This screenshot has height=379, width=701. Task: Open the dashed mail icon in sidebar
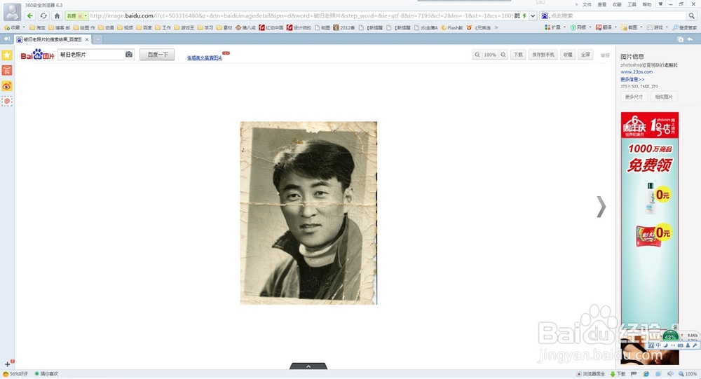[x=7, y=102]
